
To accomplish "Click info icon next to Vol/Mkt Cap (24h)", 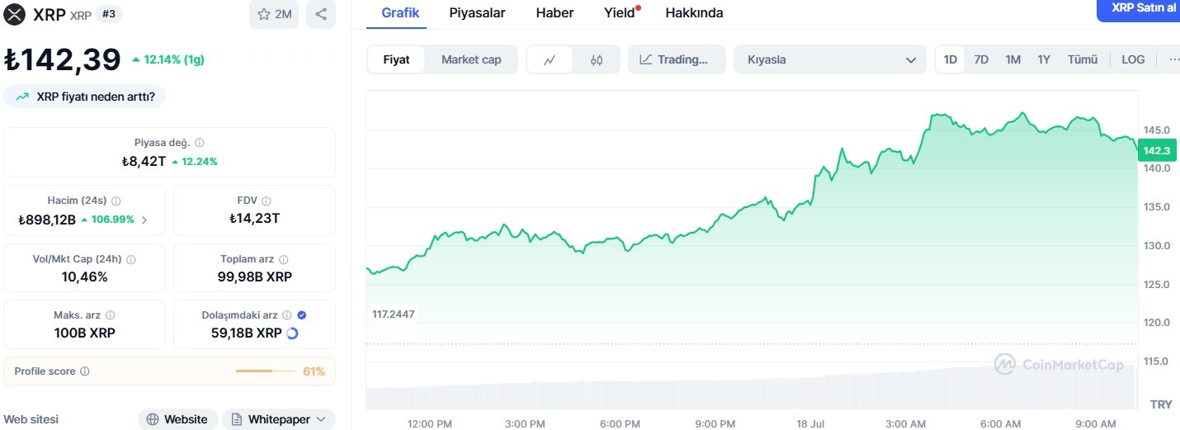I will point(131,259).
